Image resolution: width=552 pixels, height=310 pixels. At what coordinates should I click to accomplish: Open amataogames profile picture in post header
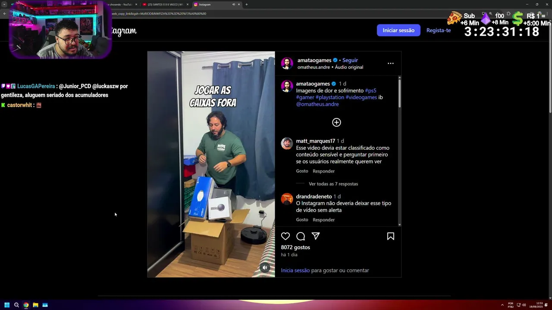tap(287, 63)
